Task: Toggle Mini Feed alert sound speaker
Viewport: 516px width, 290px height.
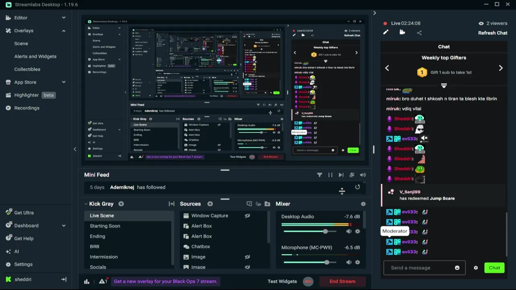Action: click(x=363, y=175)
